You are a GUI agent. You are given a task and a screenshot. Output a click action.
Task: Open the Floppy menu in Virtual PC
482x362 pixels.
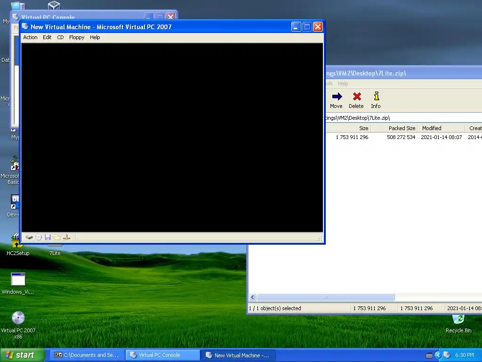click(x=77, y=37)
